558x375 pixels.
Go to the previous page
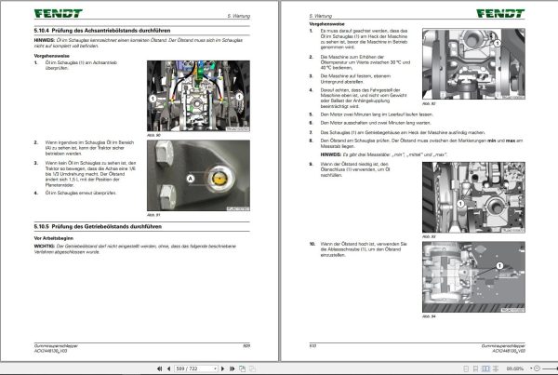click(168, 368)
